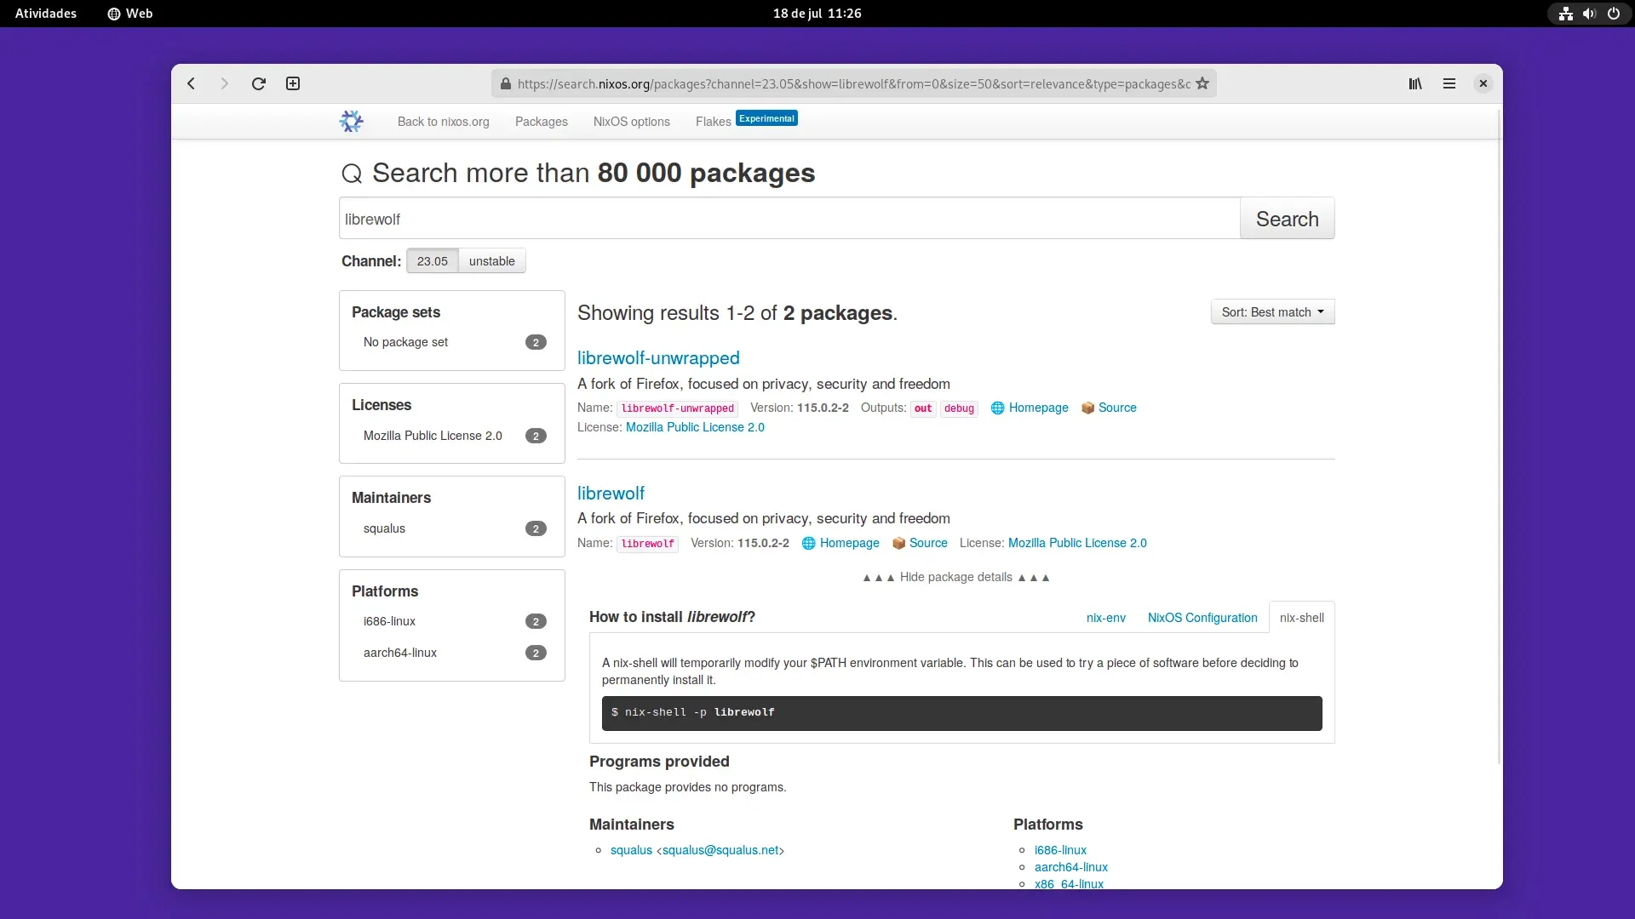Open the librewolf-unwrapped Source link
The width and height of the screenshot is (1635, 919).
click(x=1117, y=408)
